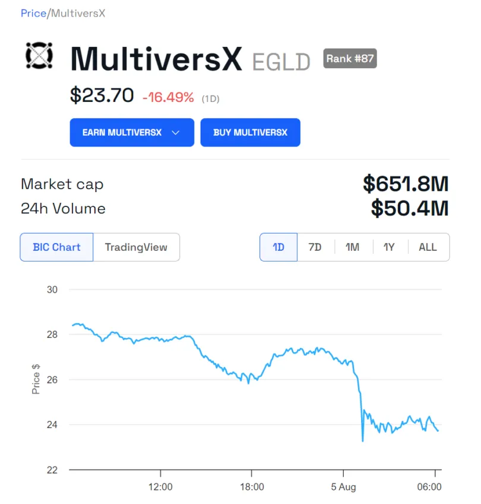
Task: Open the EARN MULTIVERSX dropdown
Action: pyautogui.click(x=131, y=132)
